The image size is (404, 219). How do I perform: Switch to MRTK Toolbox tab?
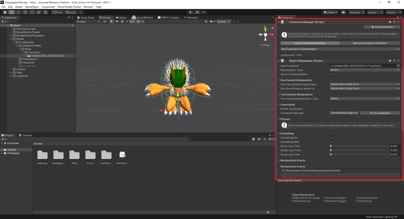tap(168, 18)
